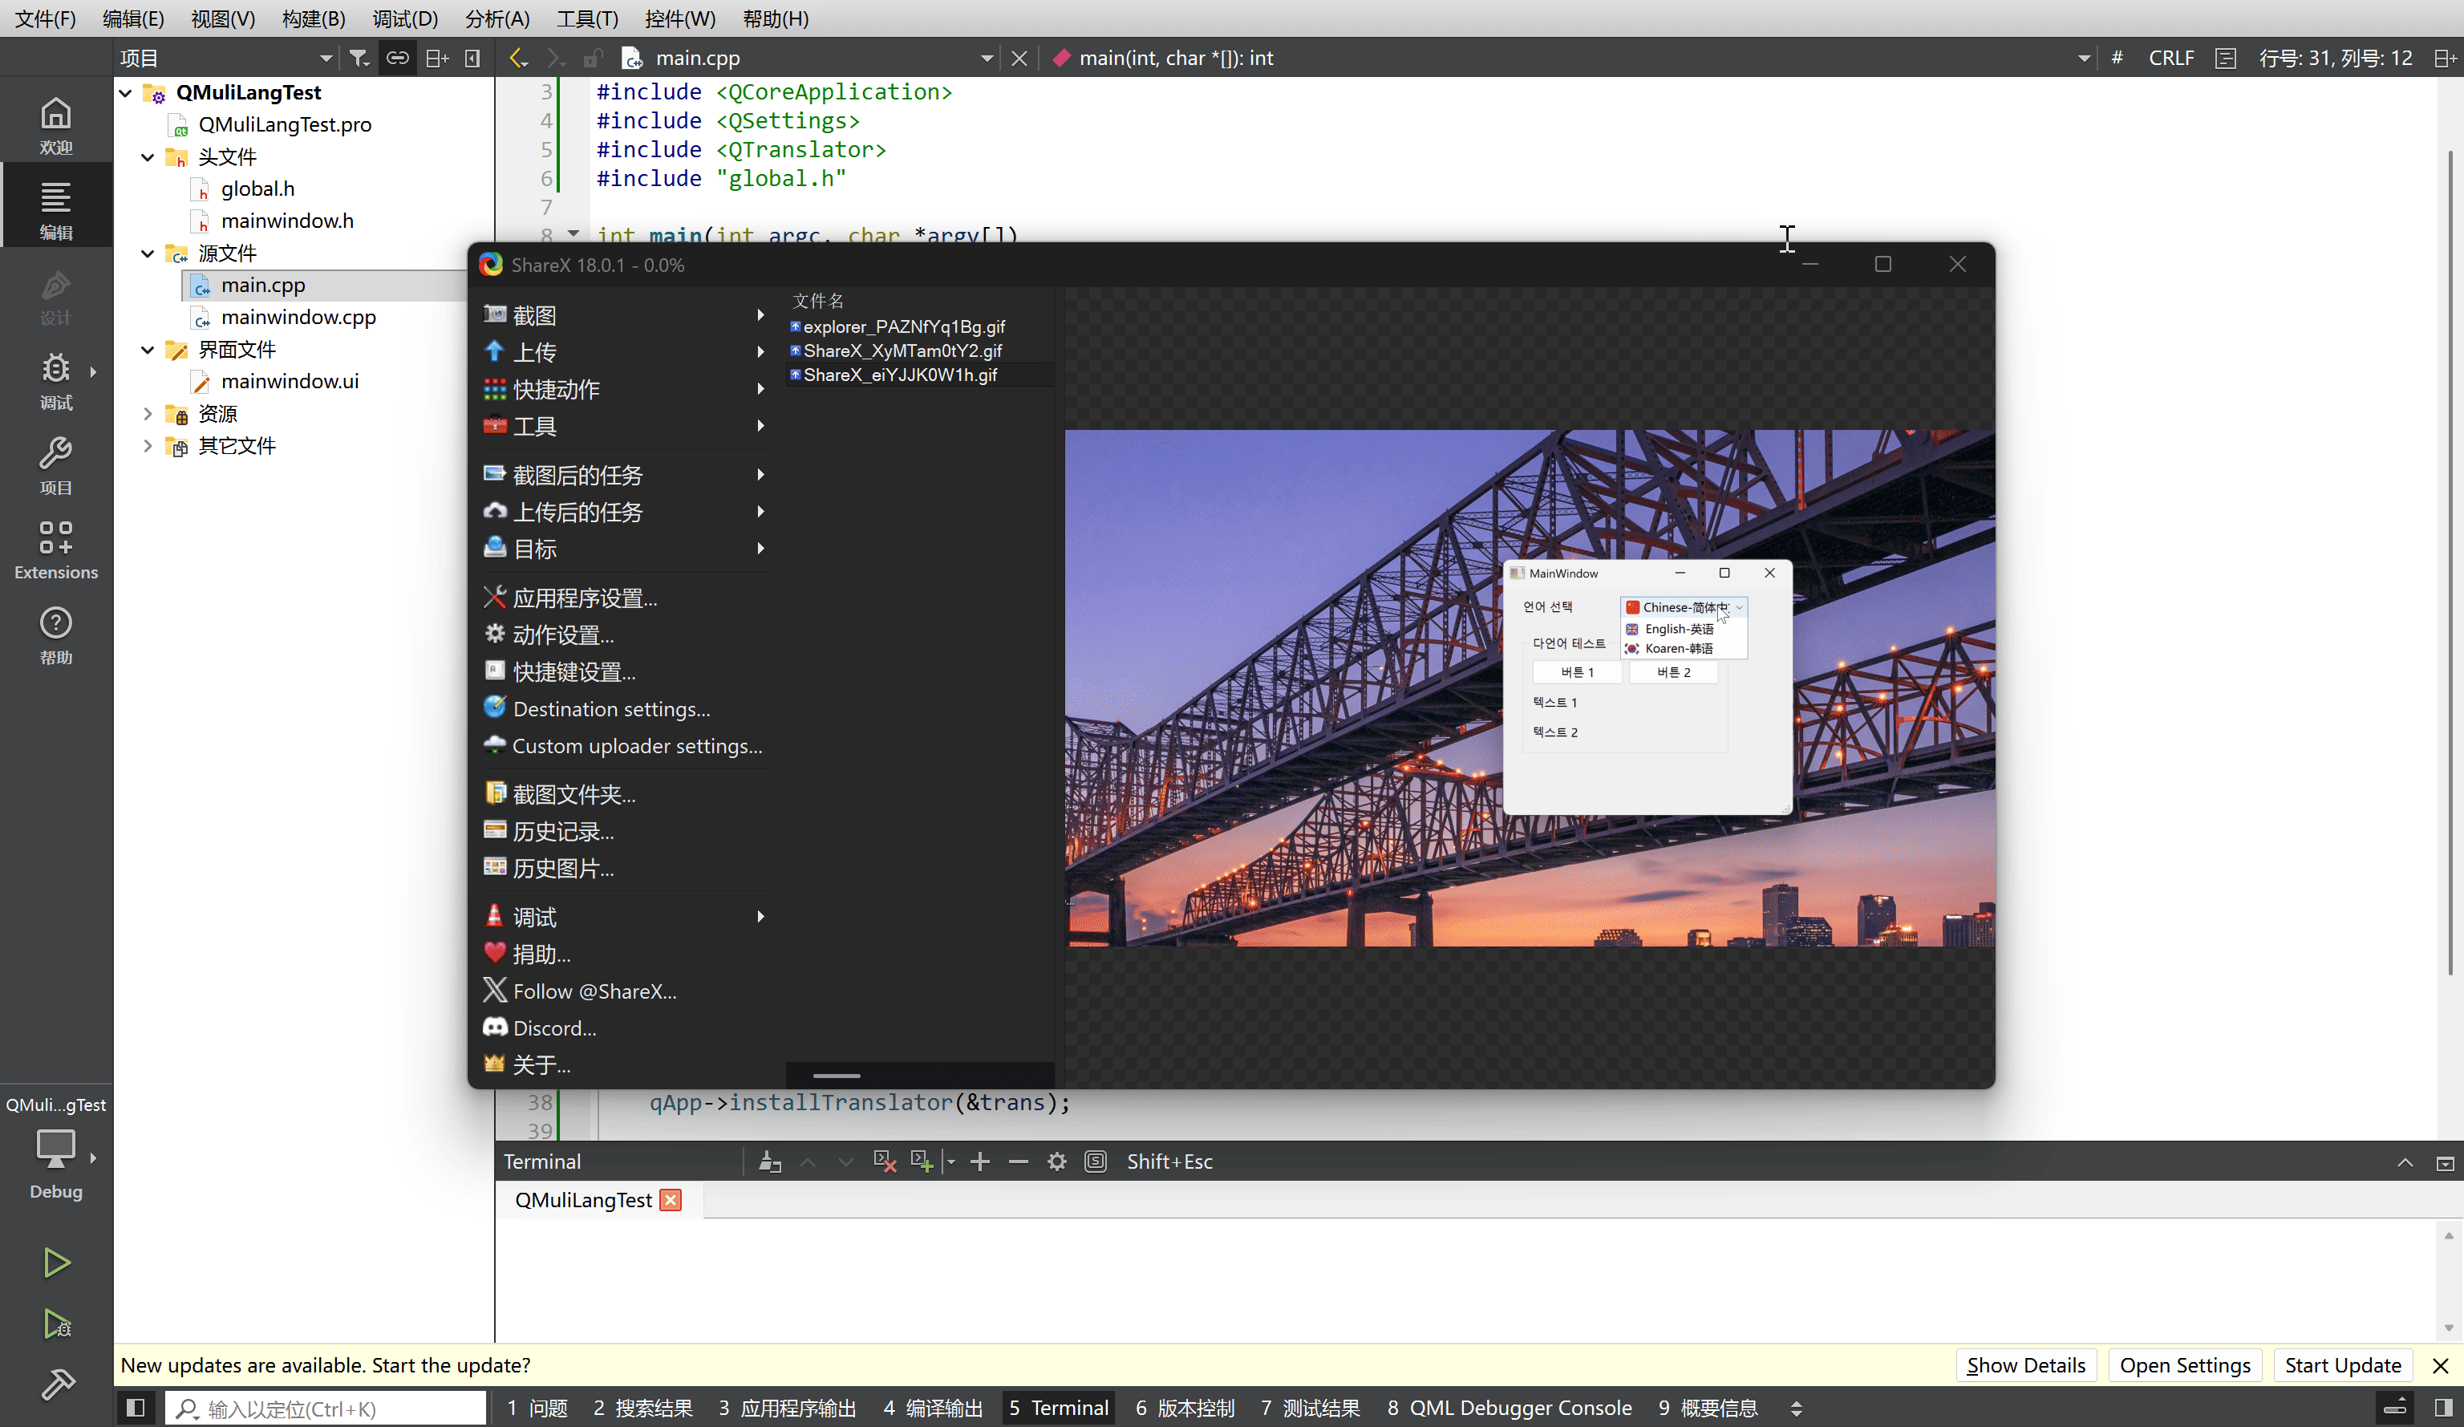Click the Start Update button
2464x1427 pixels.
(x=2342, y=1364)
